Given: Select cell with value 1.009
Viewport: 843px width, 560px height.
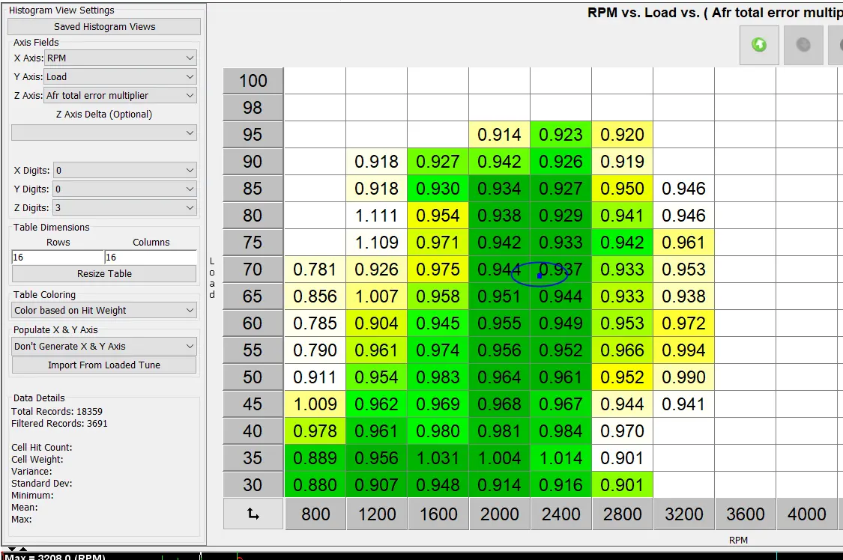Looking at the screenshot, I should [x=315, y=404].
